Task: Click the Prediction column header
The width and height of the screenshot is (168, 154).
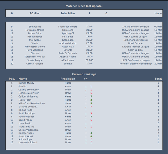Action: (x=68, y=79)
